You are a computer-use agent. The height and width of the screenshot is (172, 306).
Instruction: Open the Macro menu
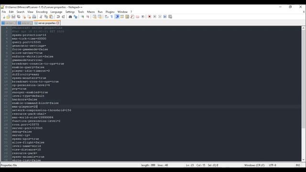91,12
